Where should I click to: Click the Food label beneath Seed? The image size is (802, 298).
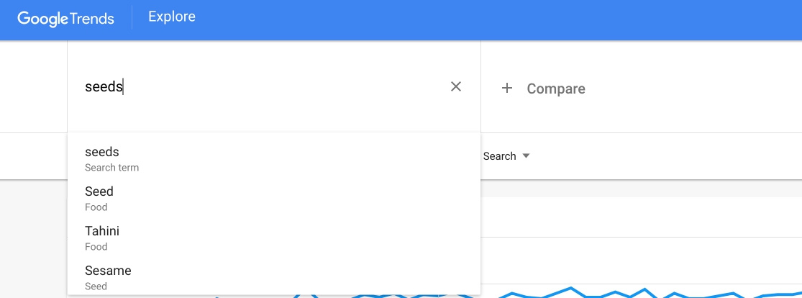point(96,207)
